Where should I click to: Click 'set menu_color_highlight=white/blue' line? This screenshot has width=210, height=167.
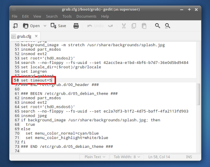pos(67,138)
